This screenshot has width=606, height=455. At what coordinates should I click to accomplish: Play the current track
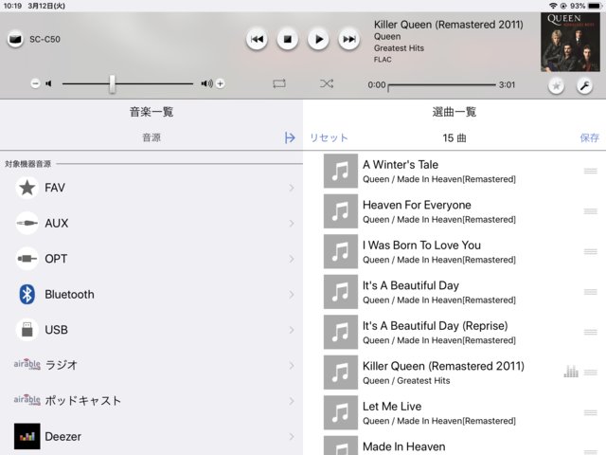pos(318,39)
